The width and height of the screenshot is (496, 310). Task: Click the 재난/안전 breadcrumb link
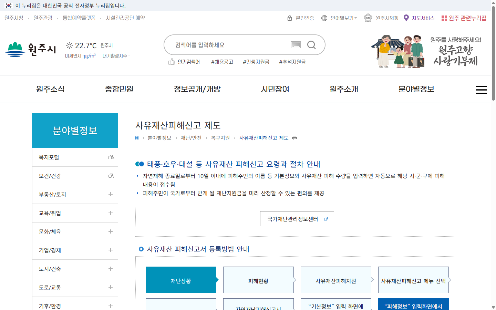tap(191, 138)
